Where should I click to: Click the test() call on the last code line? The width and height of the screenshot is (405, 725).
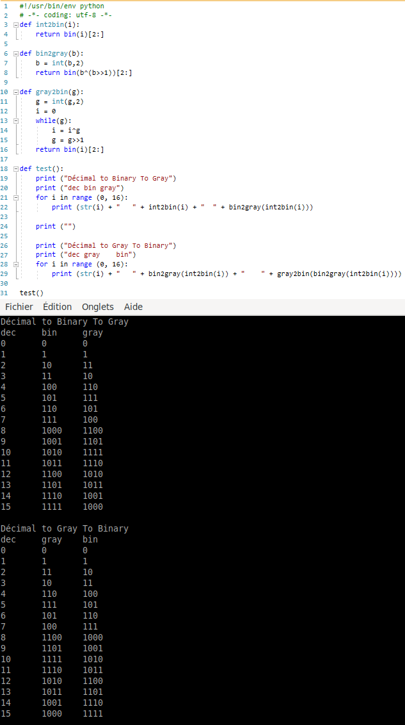[x=31, y=293]
